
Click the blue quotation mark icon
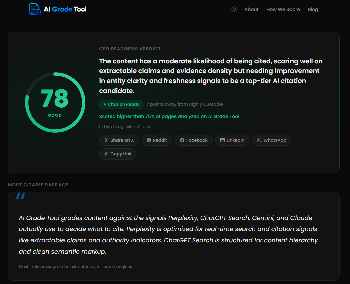(20, 196)
